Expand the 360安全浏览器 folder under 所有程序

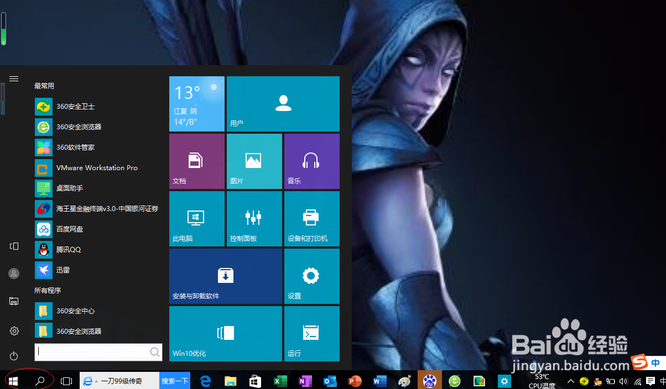(x=97, y=332)
